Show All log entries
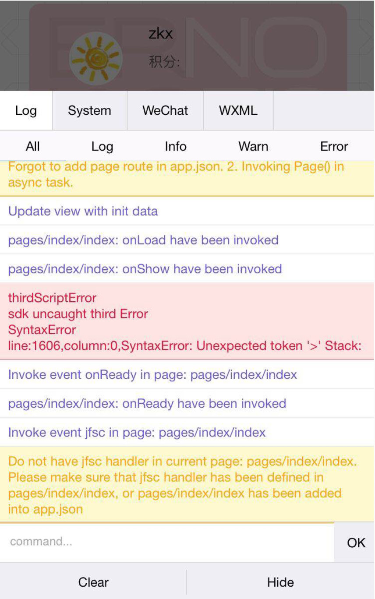 pyautogui.click(x=33, y=146)
